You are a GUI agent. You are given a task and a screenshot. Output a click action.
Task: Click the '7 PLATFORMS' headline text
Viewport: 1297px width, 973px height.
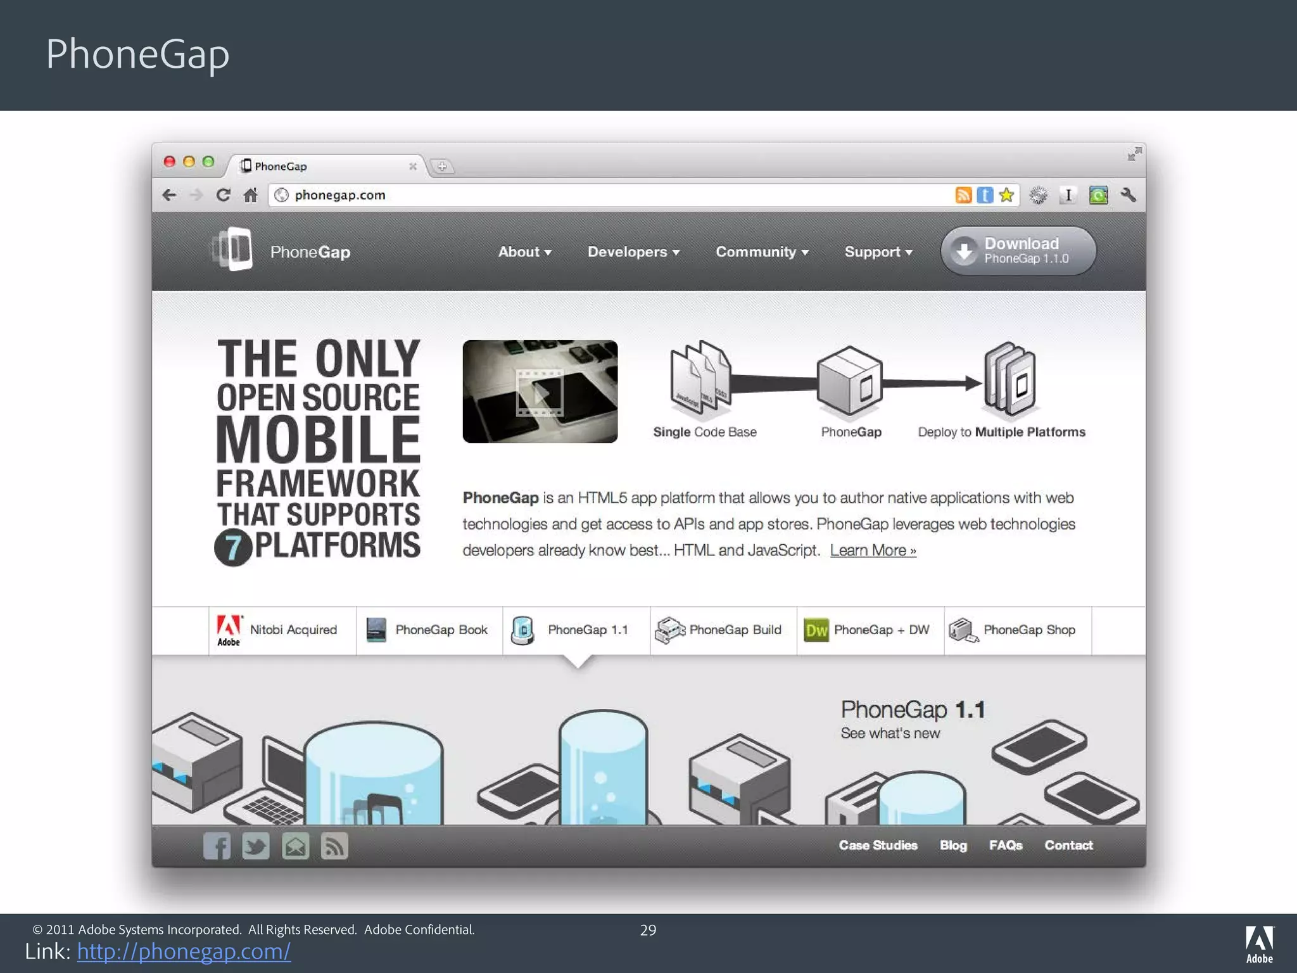point(317,547)
